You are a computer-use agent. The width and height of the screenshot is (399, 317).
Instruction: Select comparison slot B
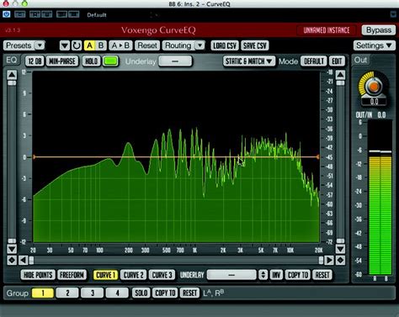pyautogui.click(x=101, y=45)
